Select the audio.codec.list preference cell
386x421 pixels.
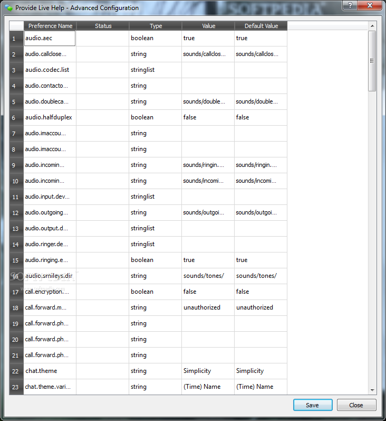pyautogui.click(x=50, y=70)
